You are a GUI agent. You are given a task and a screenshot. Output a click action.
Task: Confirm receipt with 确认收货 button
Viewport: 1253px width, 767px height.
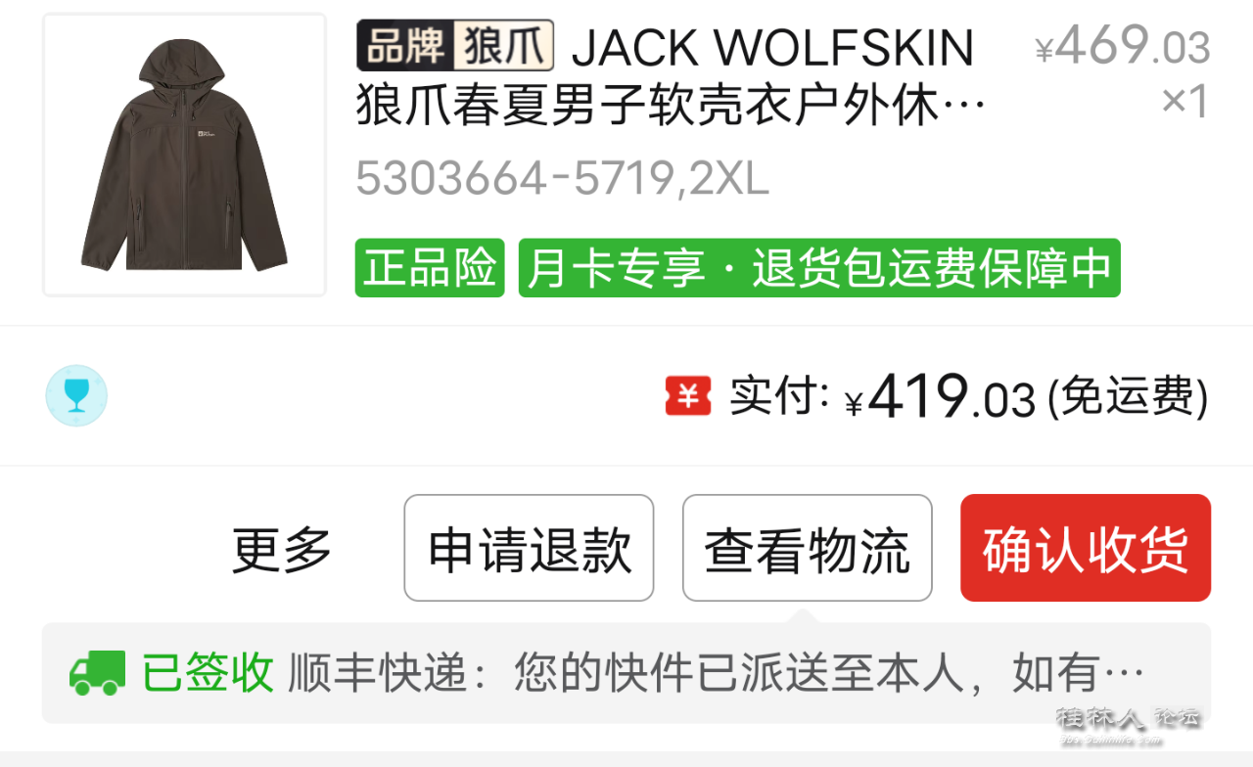coord(1086,548)
